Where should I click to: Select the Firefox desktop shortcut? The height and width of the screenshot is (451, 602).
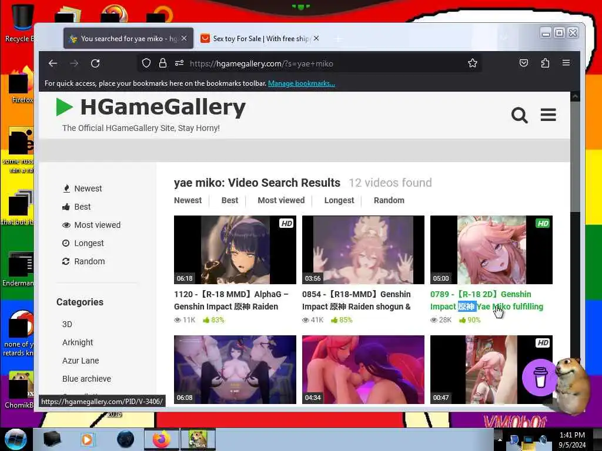(x=22, y=85)
